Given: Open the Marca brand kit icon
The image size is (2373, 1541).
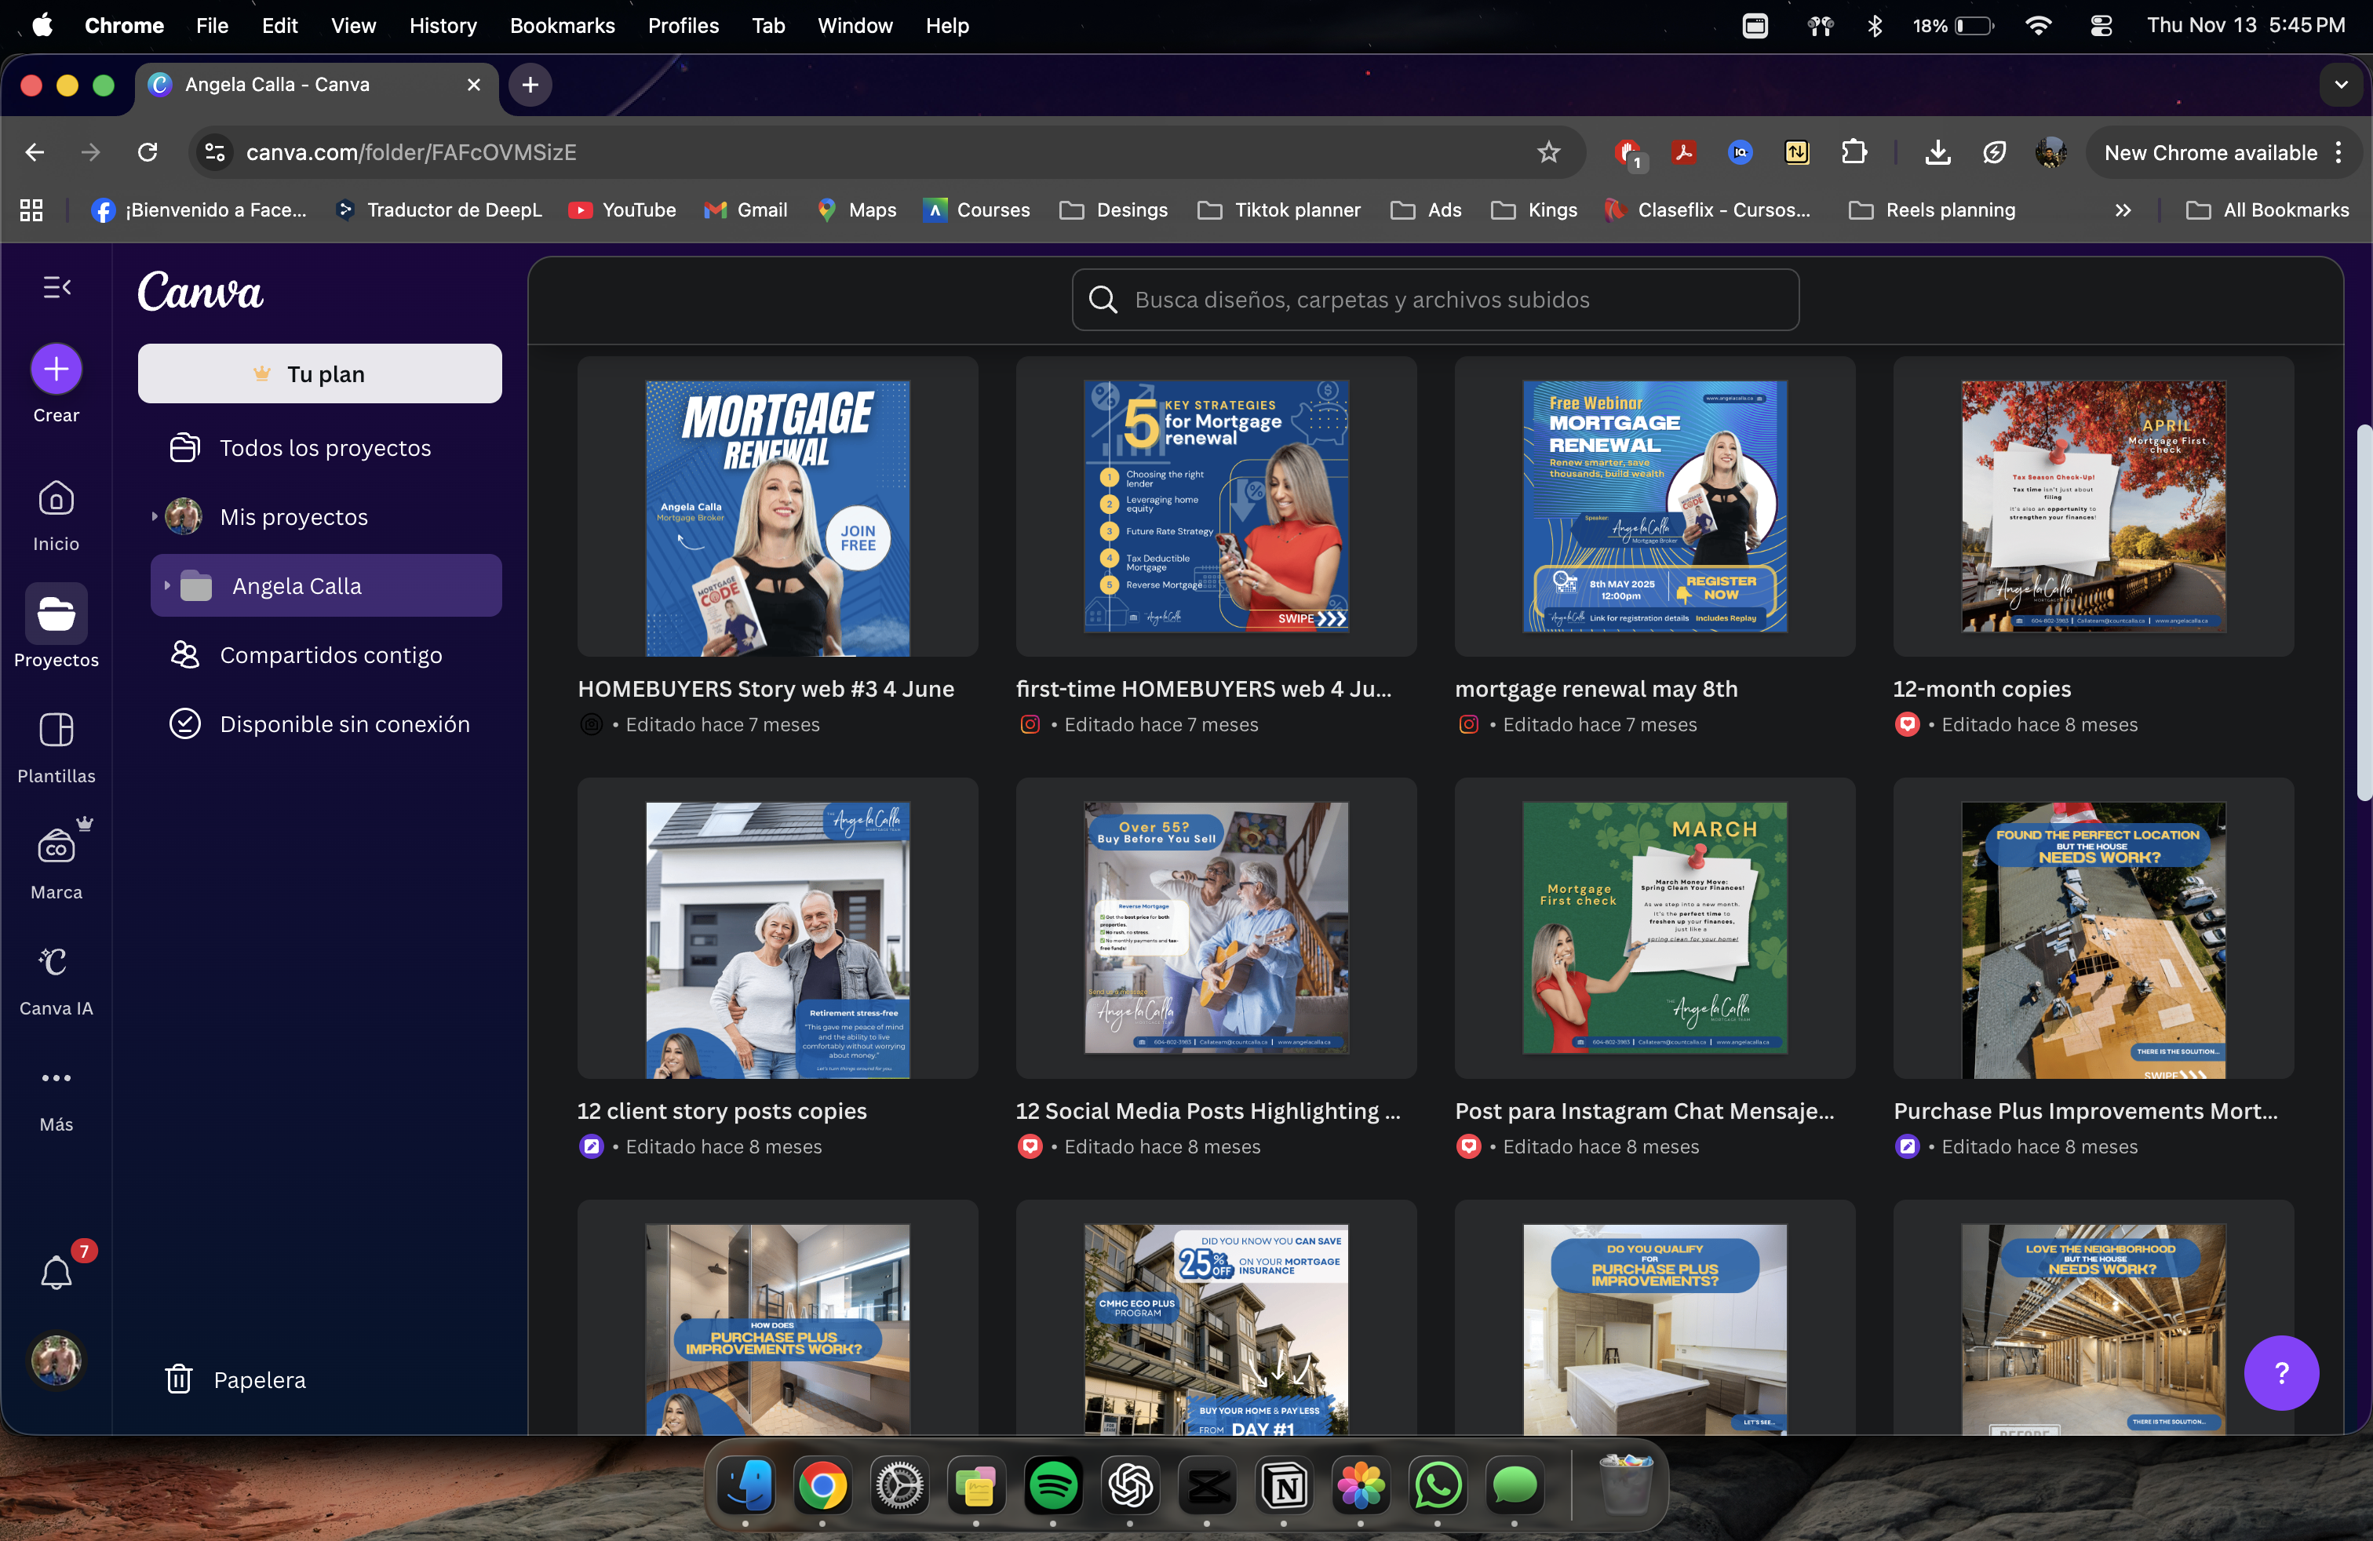Looking at the screenshot, I should (x=56, y=847).
